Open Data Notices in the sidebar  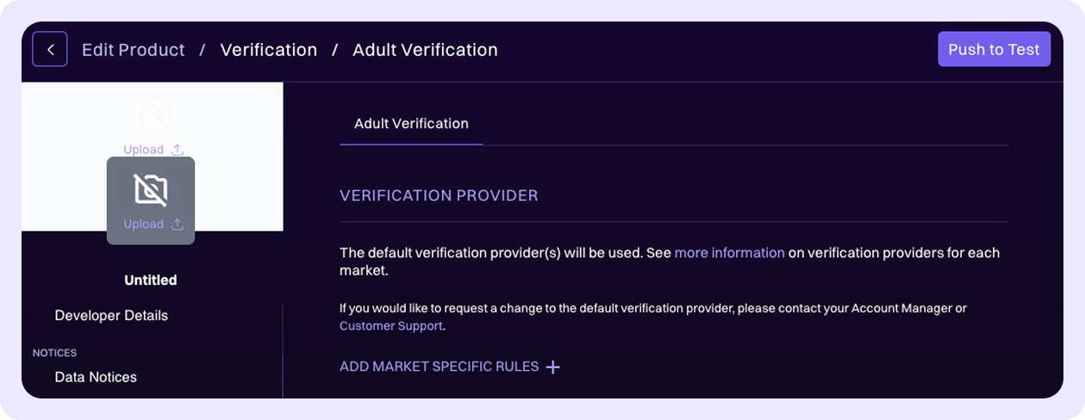tap(96, 377)
